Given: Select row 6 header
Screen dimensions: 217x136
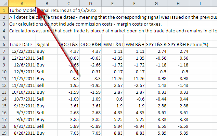Looking at the screenshot, I should click(x=4, y=44).
